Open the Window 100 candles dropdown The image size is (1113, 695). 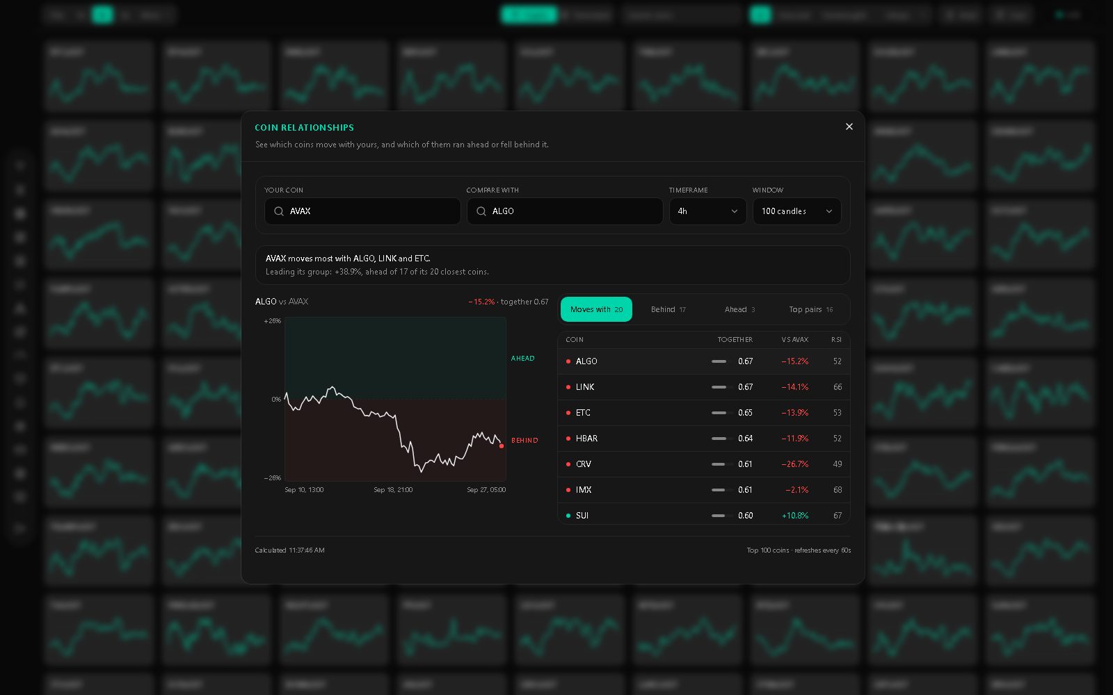click(796, 211)
